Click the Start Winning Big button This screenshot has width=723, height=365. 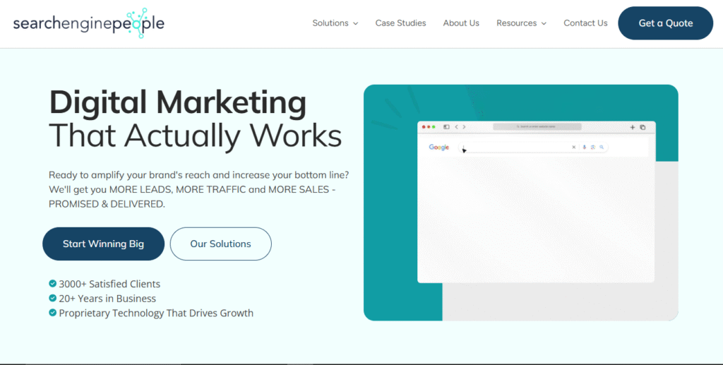click(103, 244)
